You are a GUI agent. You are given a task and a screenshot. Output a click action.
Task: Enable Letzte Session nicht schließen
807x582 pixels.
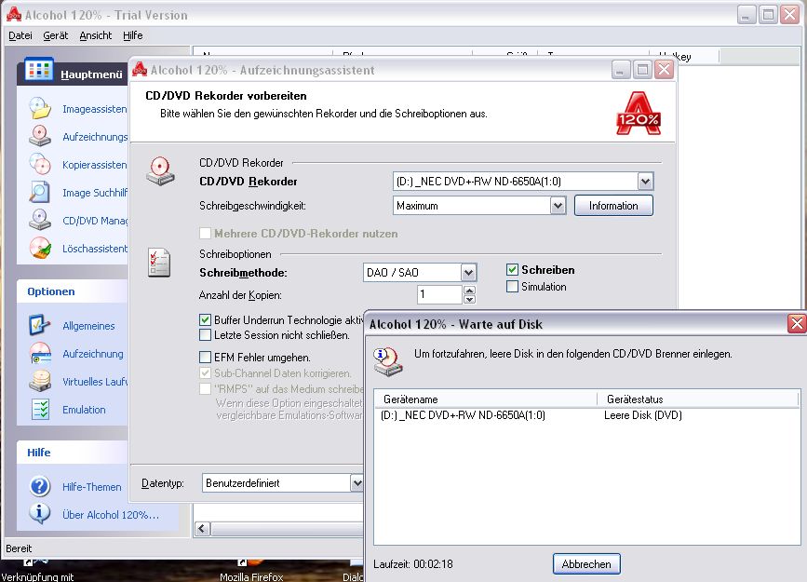click(x=205, y=335)
